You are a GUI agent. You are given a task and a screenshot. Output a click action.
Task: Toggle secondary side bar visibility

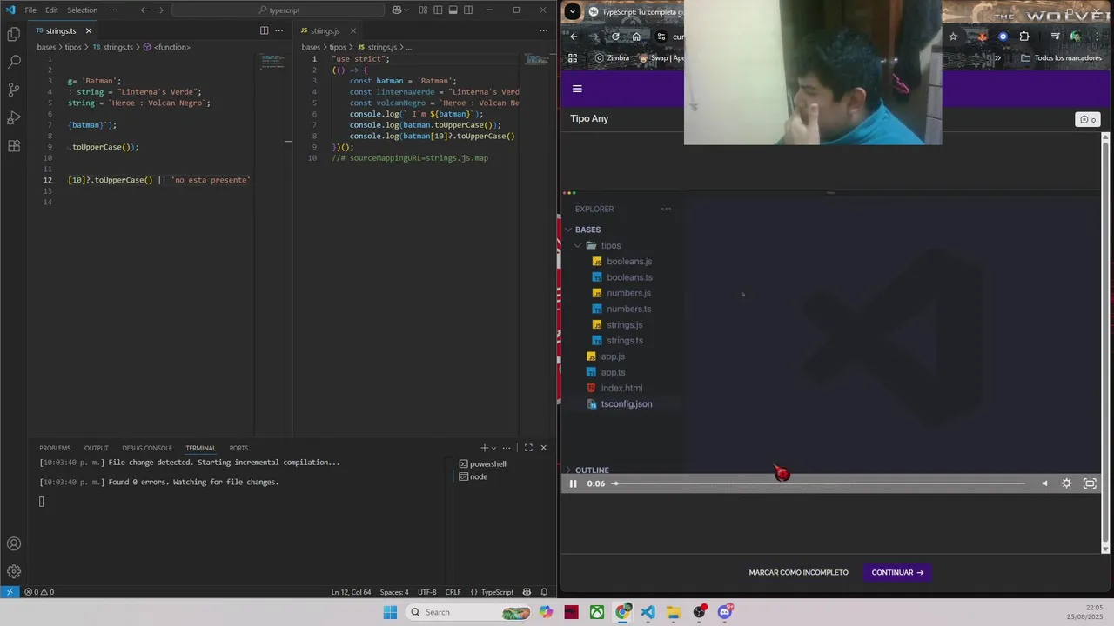468,10
